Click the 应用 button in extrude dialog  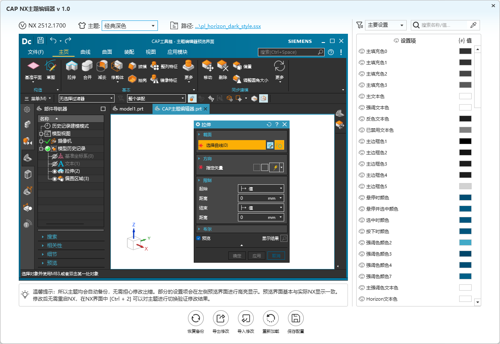(257, 256)
